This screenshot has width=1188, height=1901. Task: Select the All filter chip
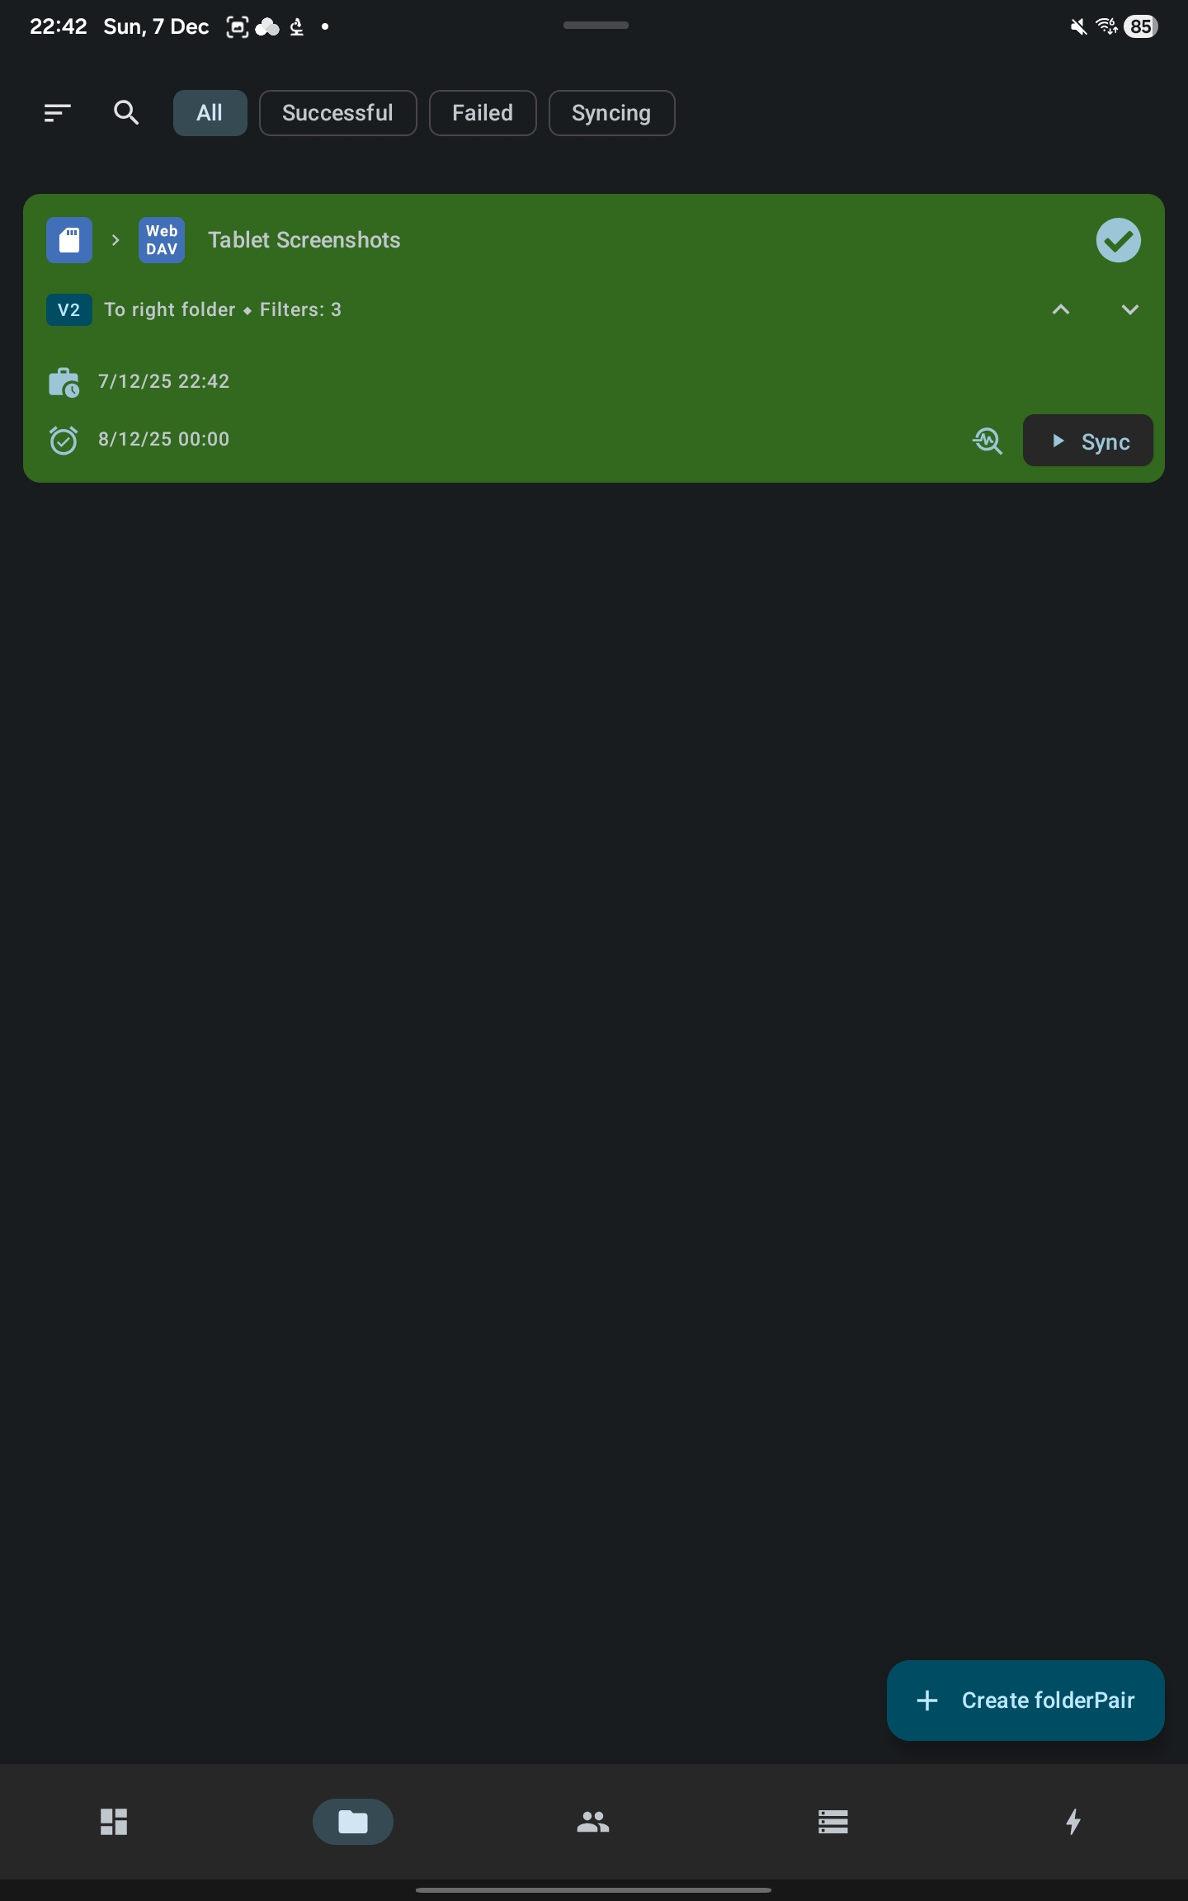pyautogui.click(x=210, y=113)
